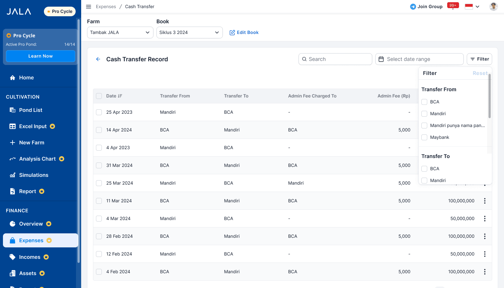Click the Analysis Chart icon

click(13, 159)
